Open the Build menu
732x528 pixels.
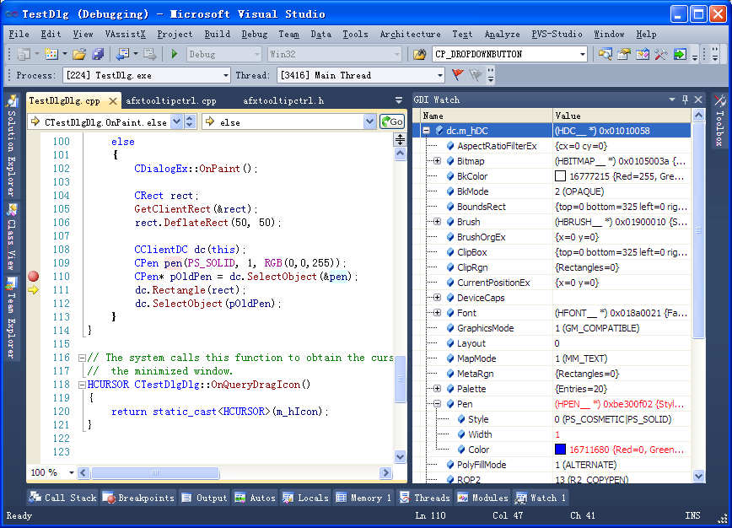[x=217, y=34]
